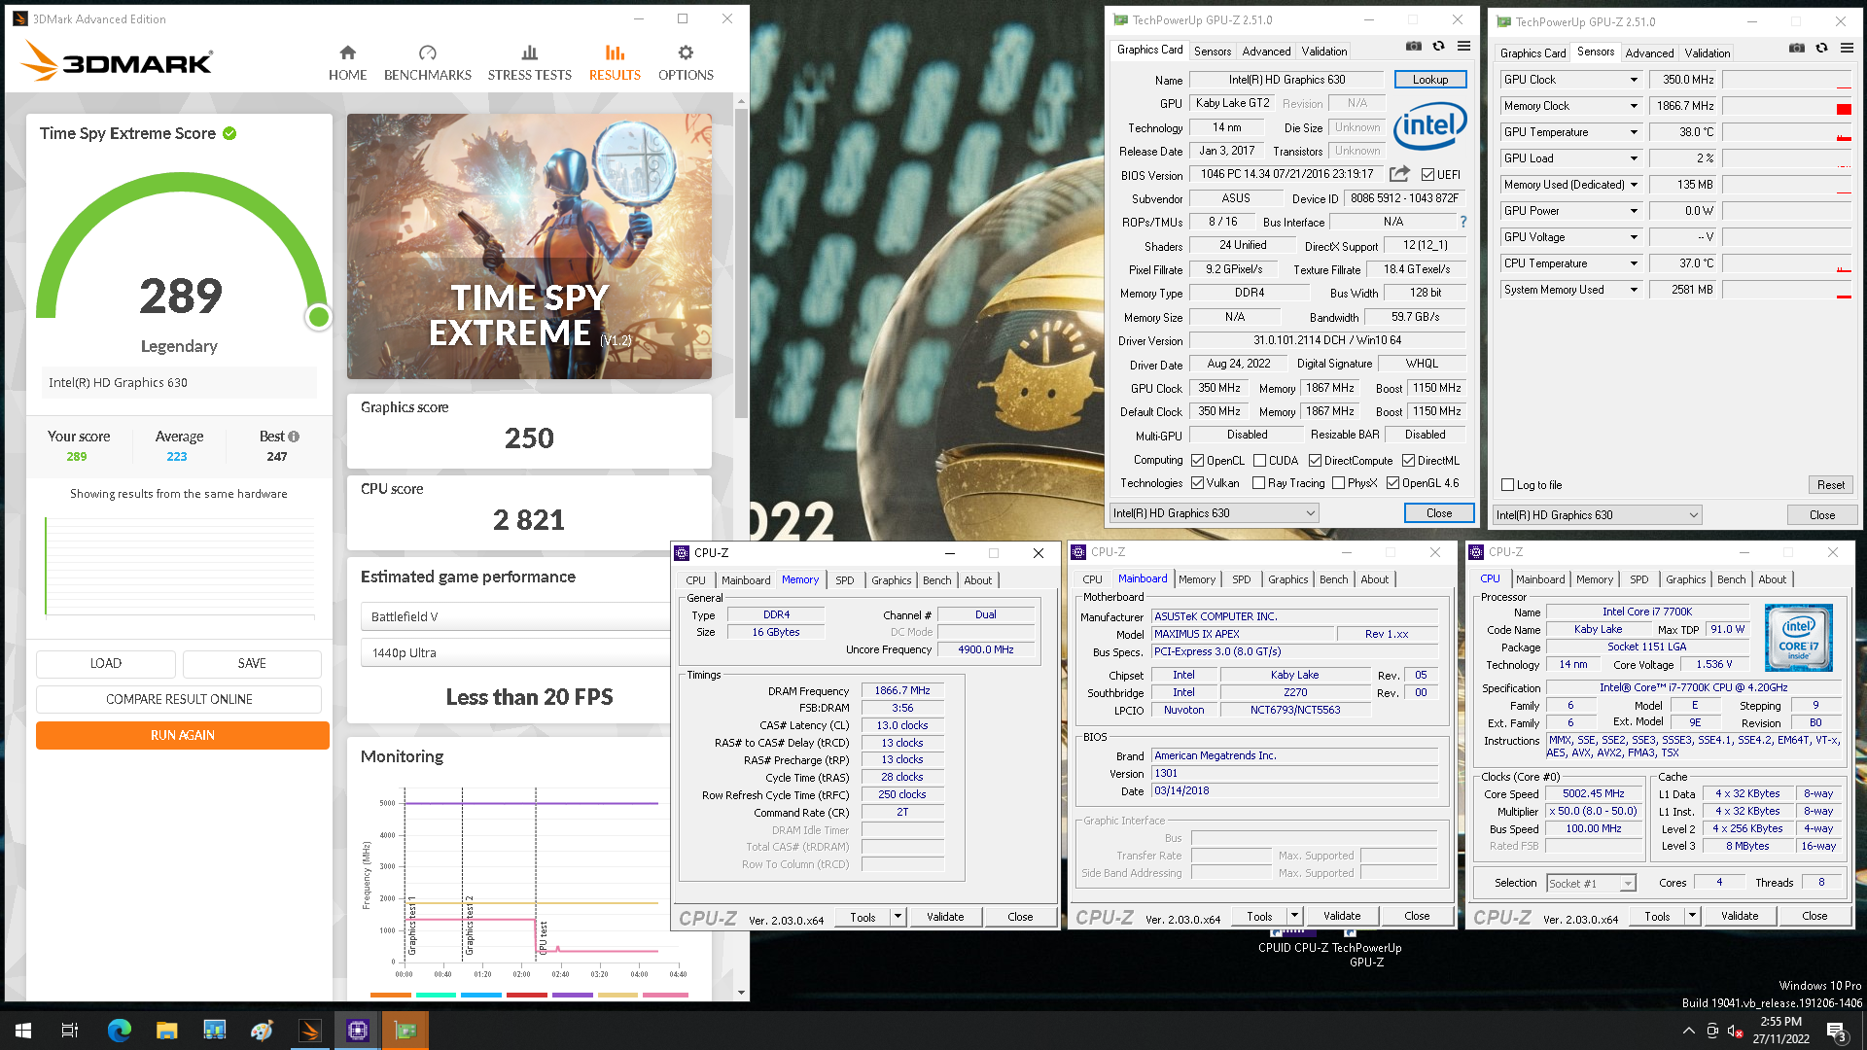This screenshot has width=1867, height=1050.
Task: Open the hamburger menu in GPU-Z Graphics Card window
Action: 1463,47
